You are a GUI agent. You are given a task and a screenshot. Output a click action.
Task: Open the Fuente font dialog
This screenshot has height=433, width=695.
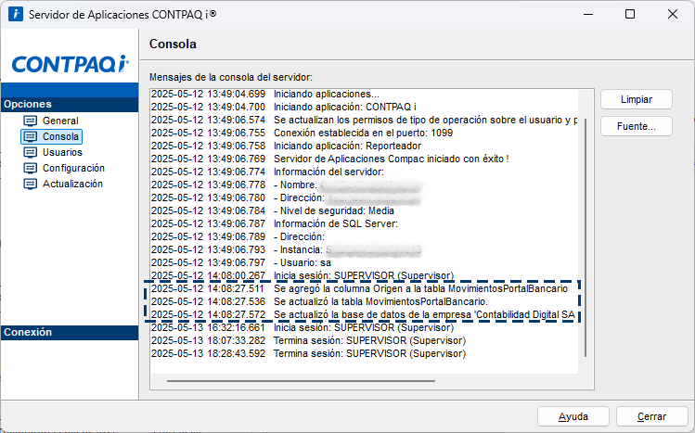(636, 126)
